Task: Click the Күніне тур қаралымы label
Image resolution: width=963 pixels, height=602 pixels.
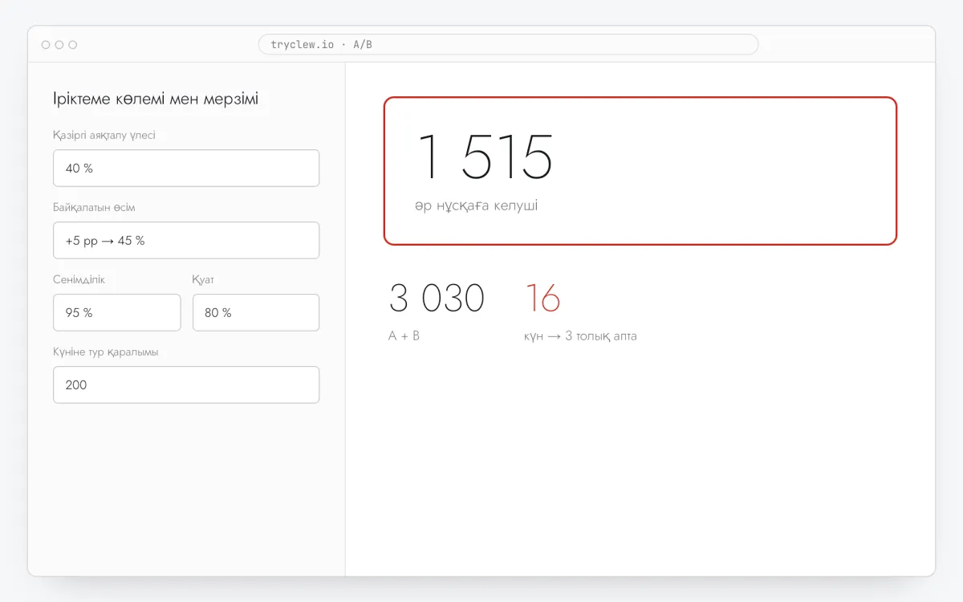Action: (106, 352)
